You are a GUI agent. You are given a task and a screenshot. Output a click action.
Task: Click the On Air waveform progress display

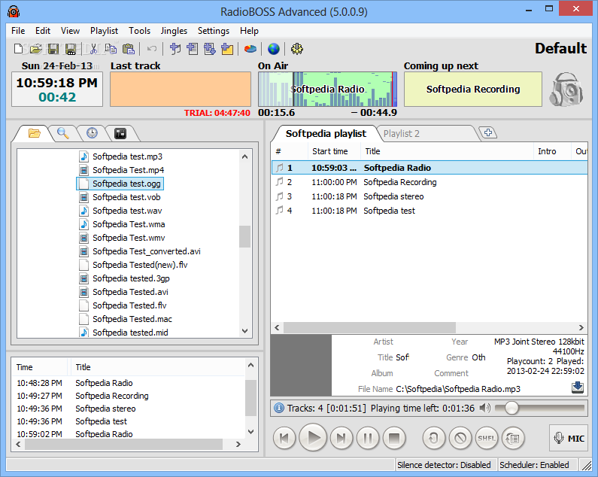coord(327,90)
